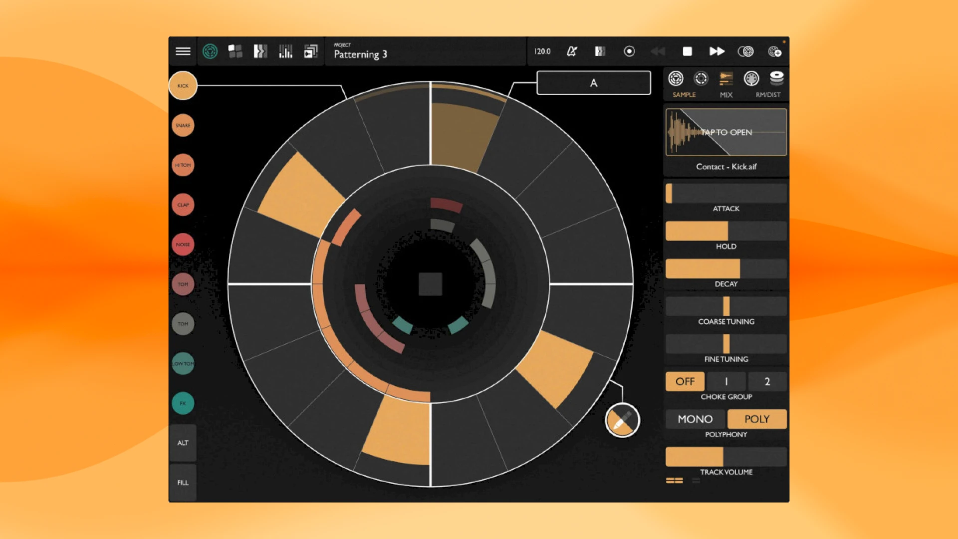Select the FX track circle
The width and height of the screenshot is (958, 539).
coord(183,403)
